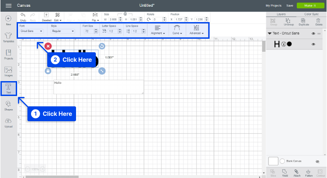Open the Projects panel

coord(9,55)
